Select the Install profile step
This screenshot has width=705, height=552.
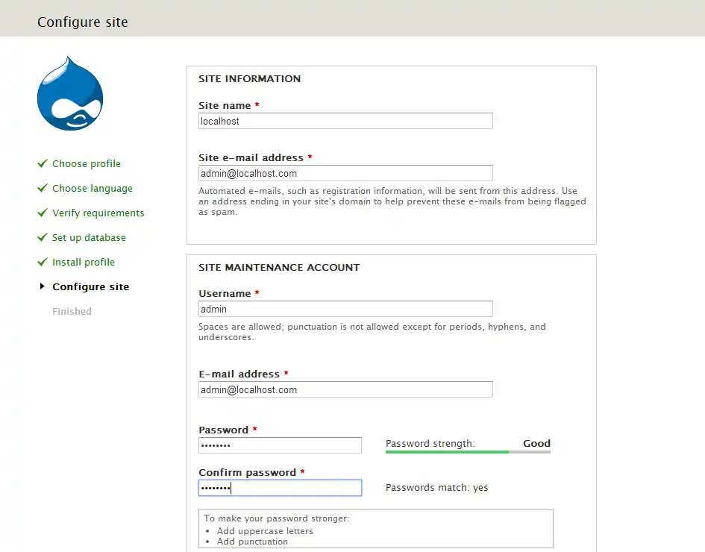pyautogui.click(x=83, y=262)
